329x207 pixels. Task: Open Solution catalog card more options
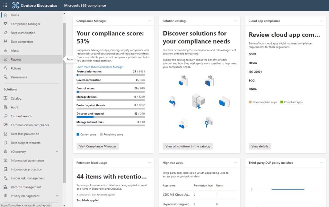tap(236, 21)
